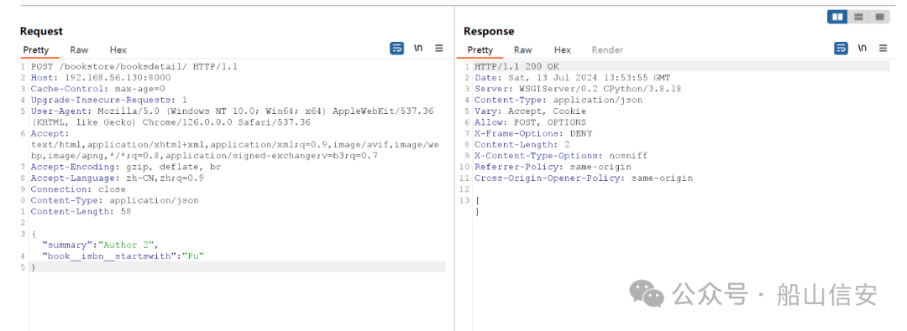This screenshot has width=907, height=331.
Task: Click the POST /bookstore/booksdetail/ request line
Action: (x=134, y=66)
